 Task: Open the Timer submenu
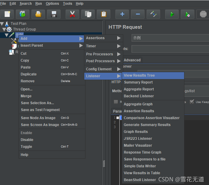(x=103, y=46)
